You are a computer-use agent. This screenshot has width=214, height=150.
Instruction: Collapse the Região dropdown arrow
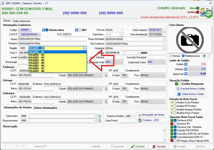point(85,48)
